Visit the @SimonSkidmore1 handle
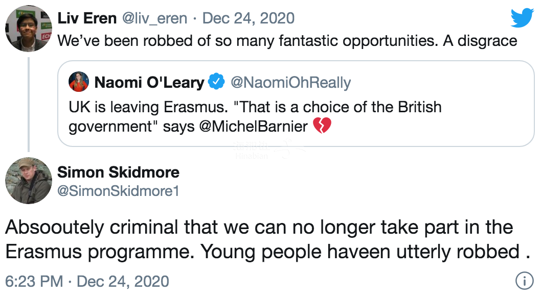 [118, 191]
